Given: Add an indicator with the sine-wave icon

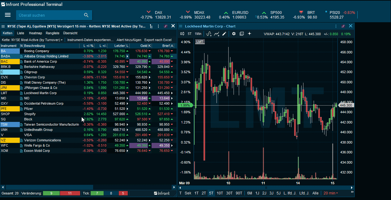Looking at the screenshot, I should pyautogui.click(x=209, y=34).
